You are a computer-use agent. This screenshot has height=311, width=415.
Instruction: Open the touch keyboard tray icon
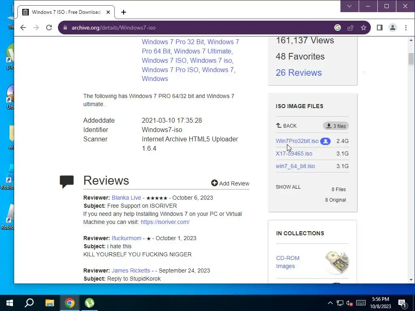pos(361,303)
